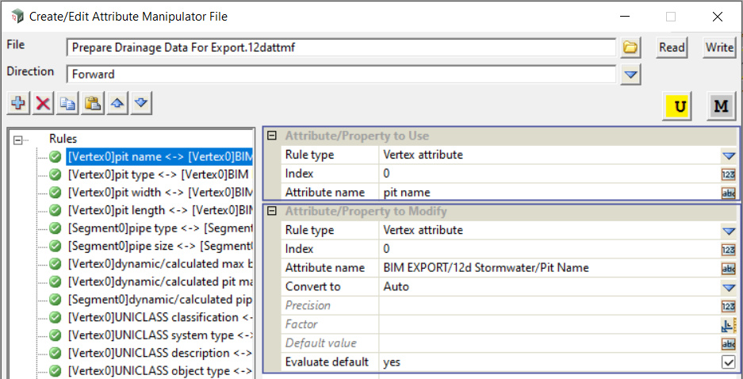Screen dimensions: 743x379
Task: Click the Factor measure icon
Action: 728,324
